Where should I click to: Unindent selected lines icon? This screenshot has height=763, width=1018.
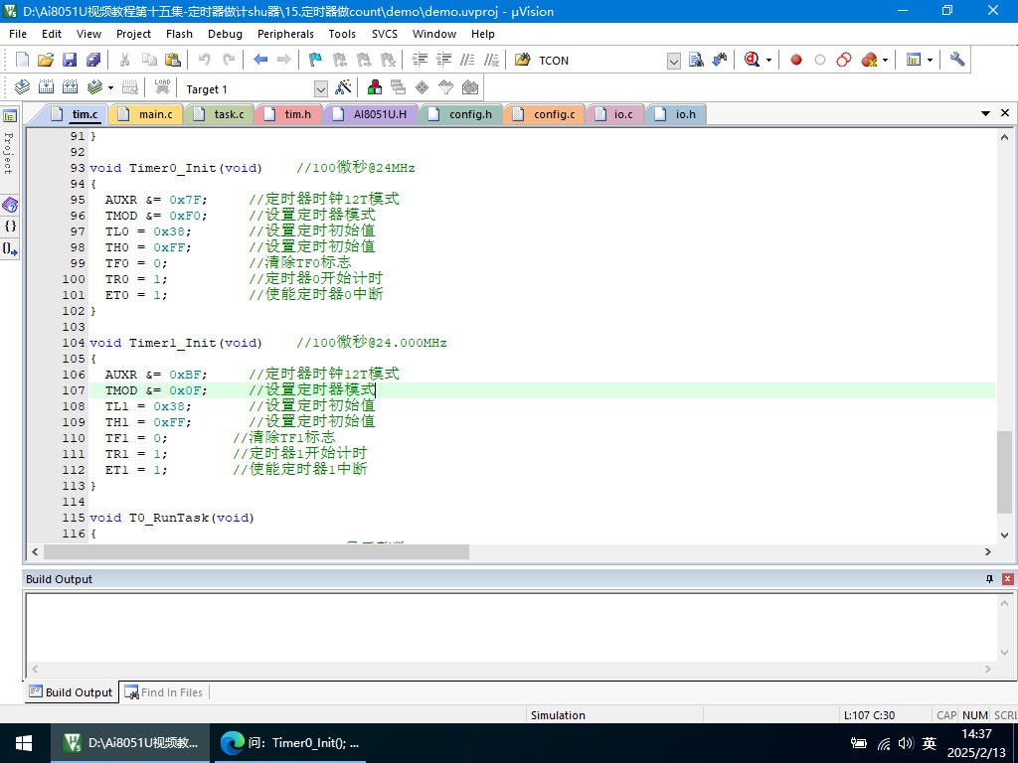443,60
